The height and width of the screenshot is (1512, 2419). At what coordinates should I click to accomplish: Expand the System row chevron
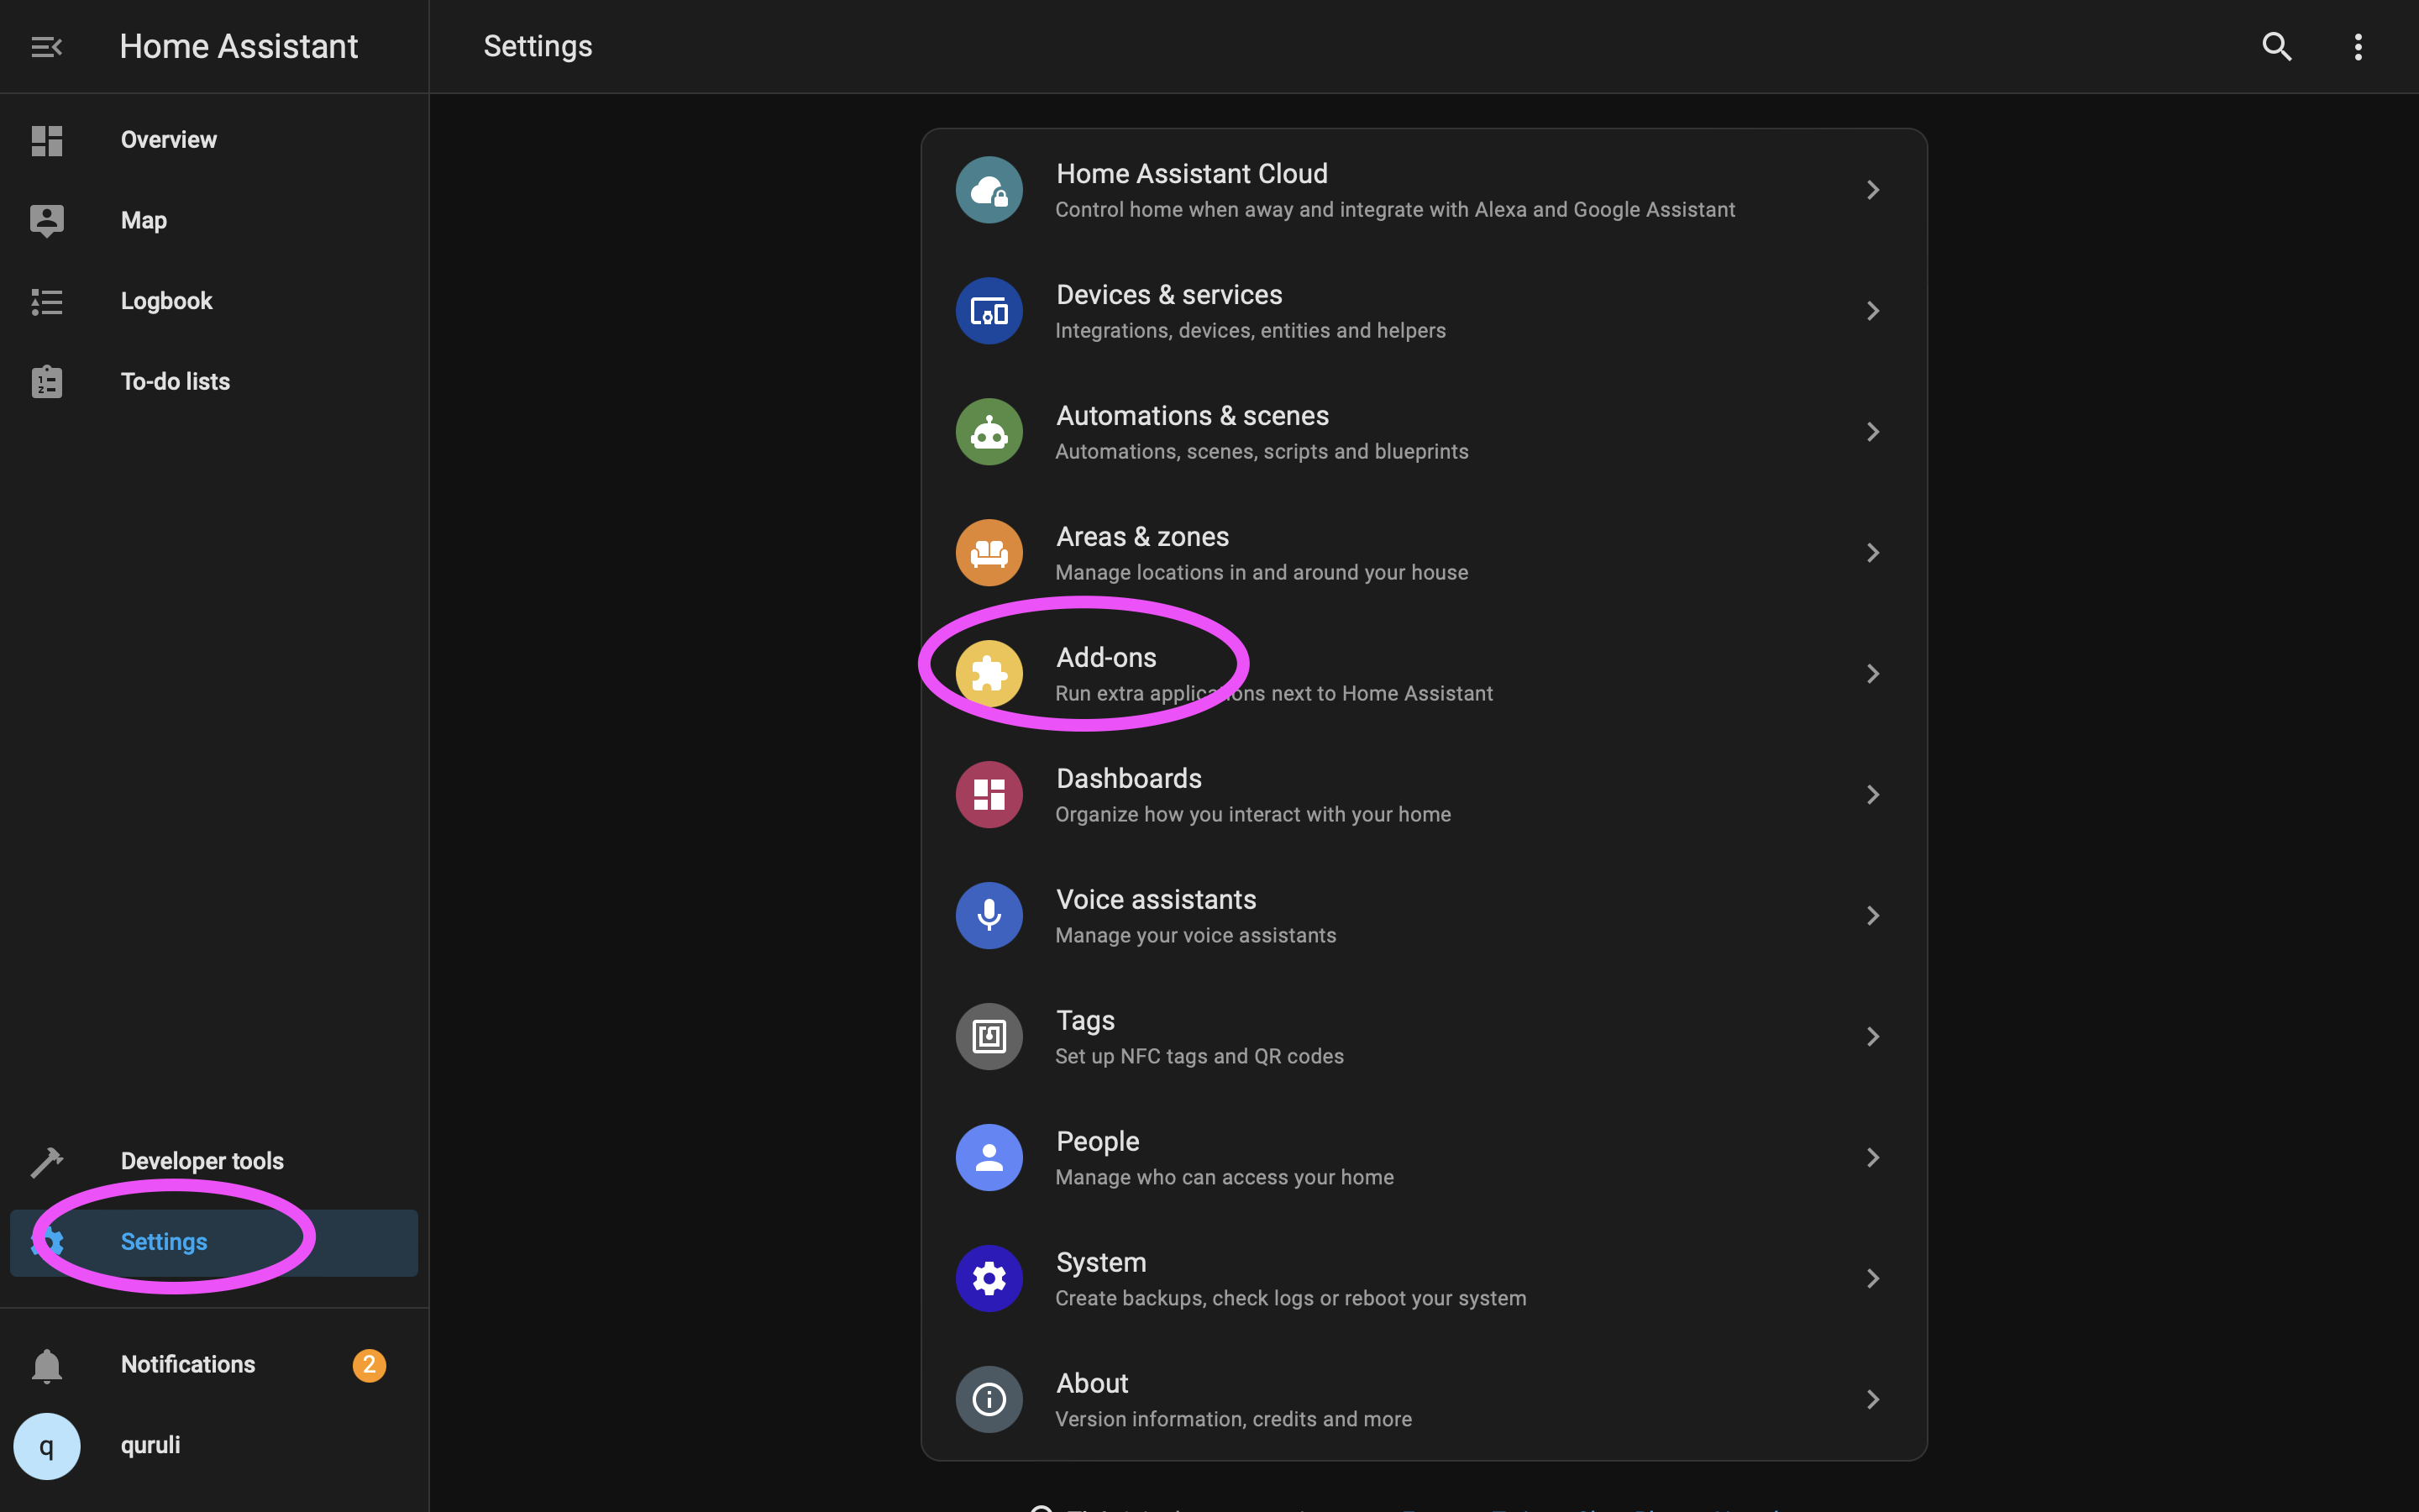[1872, 1279]
